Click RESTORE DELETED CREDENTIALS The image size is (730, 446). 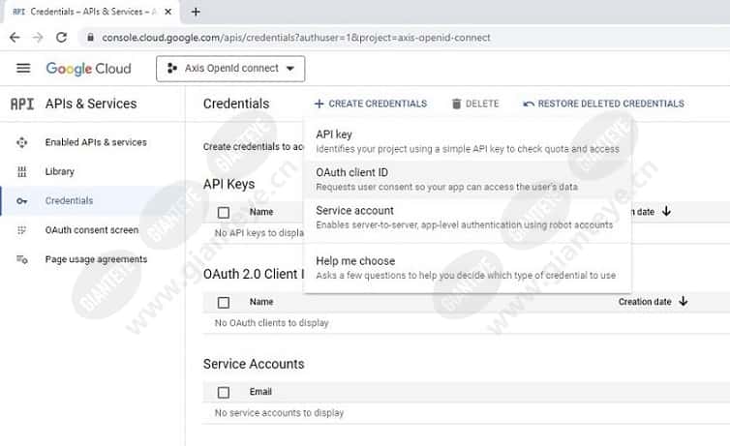[603, 104]
